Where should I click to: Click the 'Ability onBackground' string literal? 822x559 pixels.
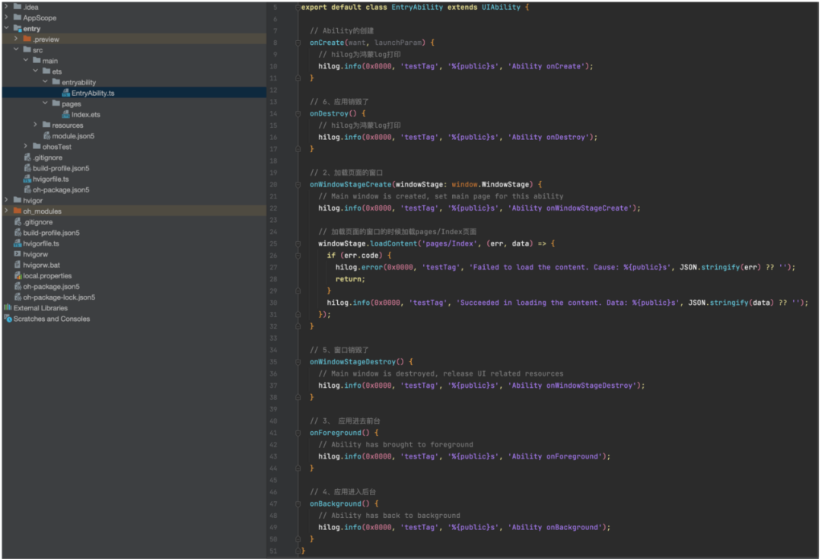coord(555,527)
